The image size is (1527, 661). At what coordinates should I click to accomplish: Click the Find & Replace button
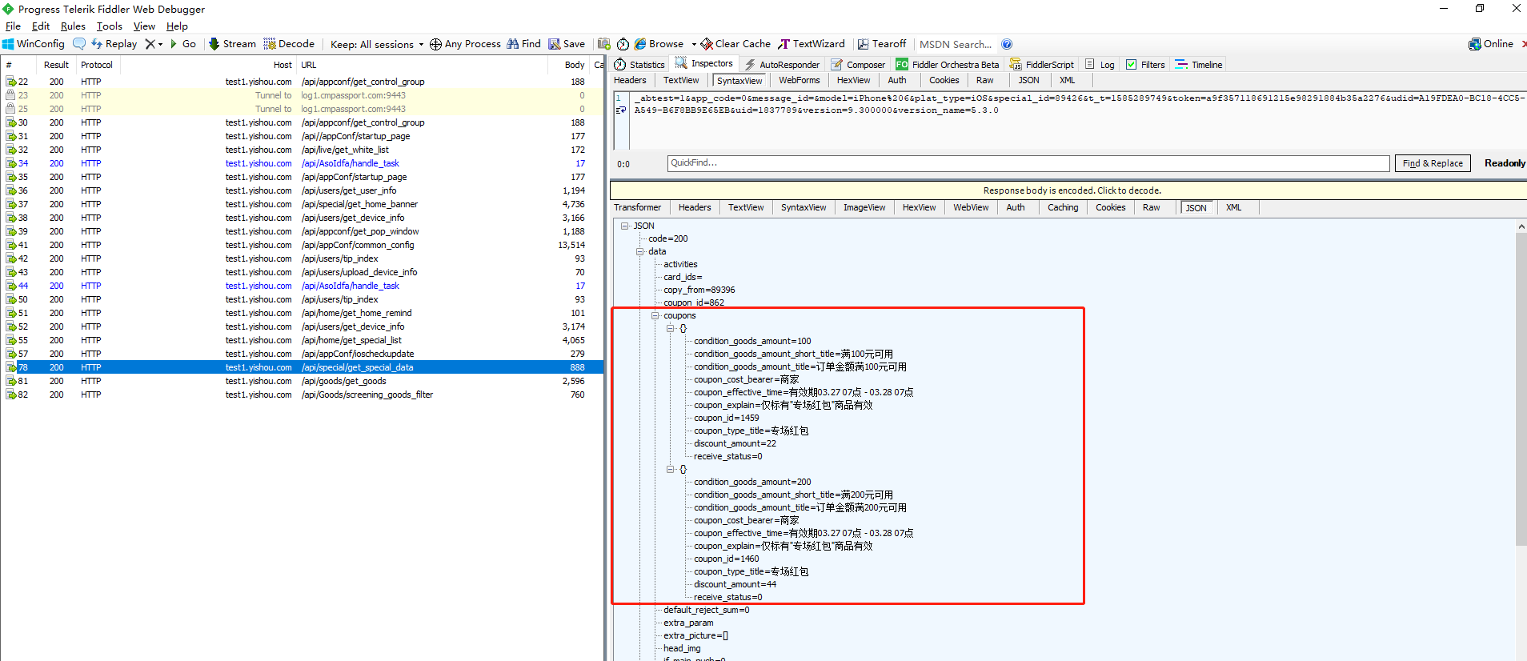1433,163
